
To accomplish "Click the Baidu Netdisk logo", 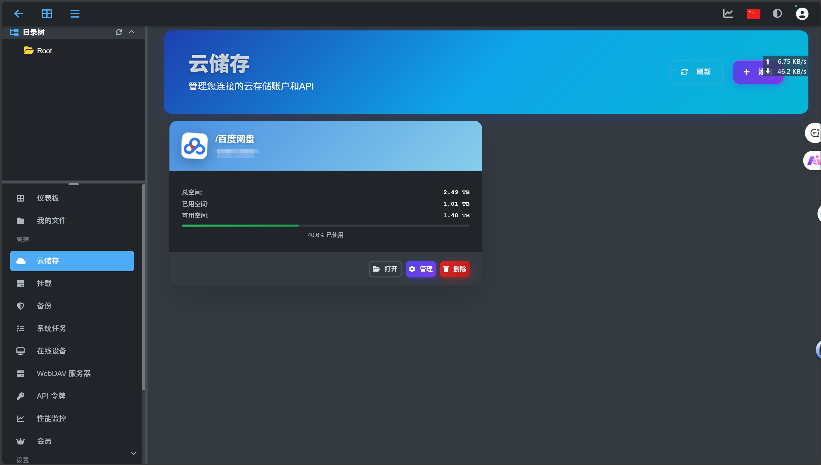I will pyautogui.click(x=194, y=146).
